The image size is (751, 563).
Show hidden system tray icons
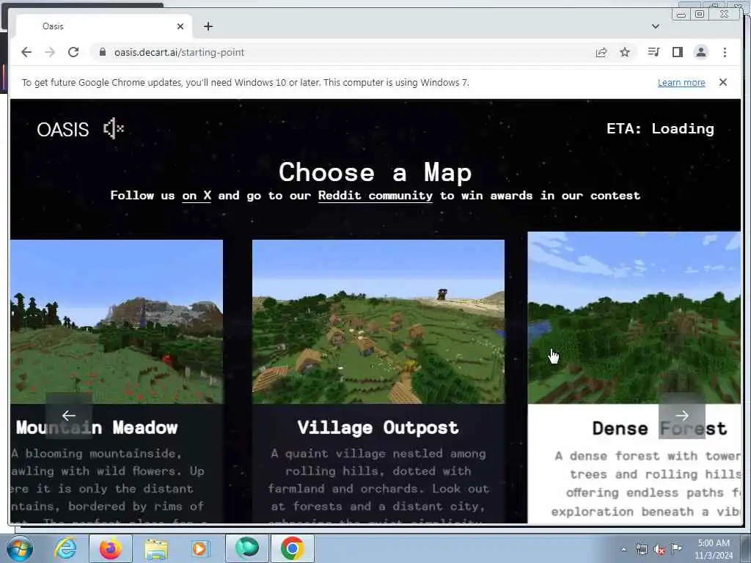pyautogui.click(x=623, y=549)
